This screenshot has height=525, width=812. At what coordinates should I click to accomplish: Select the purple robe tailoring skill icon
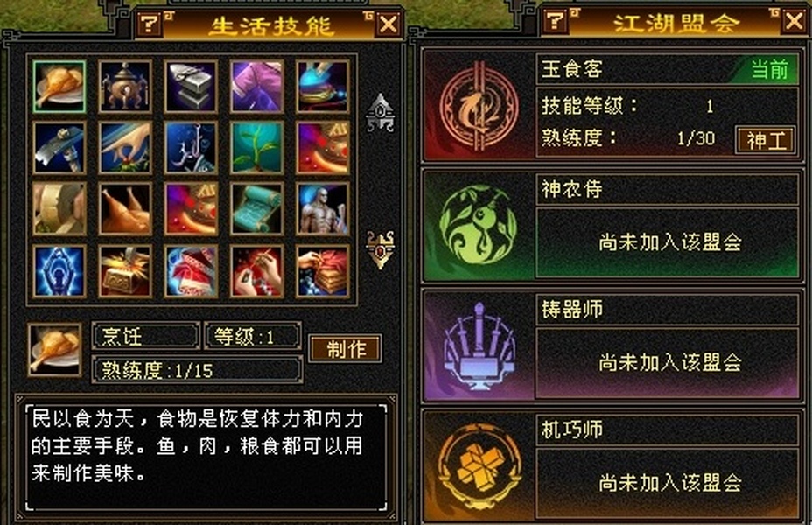(257, 87)
